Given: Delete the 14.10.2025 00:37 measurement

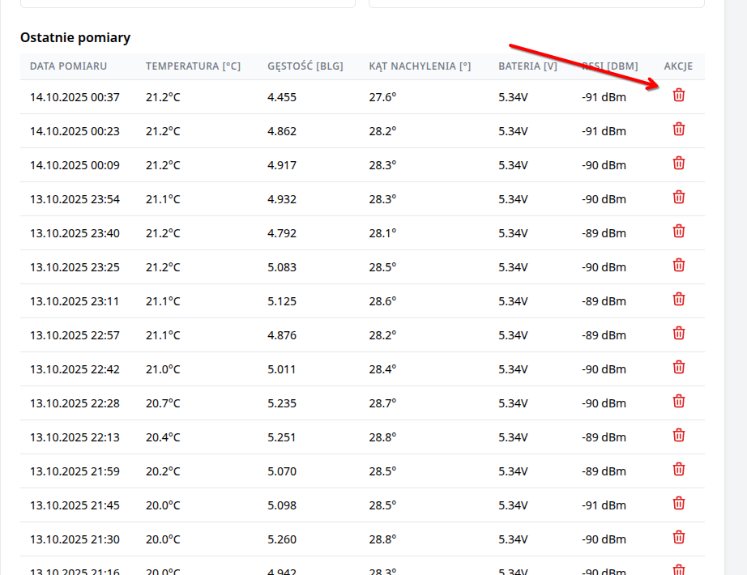Looking at the screenshot, I should tap(679, 96).
